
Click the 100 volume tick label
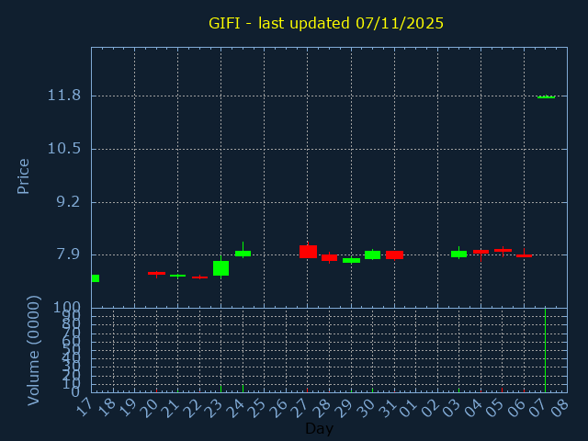click(x=67, y=308)
